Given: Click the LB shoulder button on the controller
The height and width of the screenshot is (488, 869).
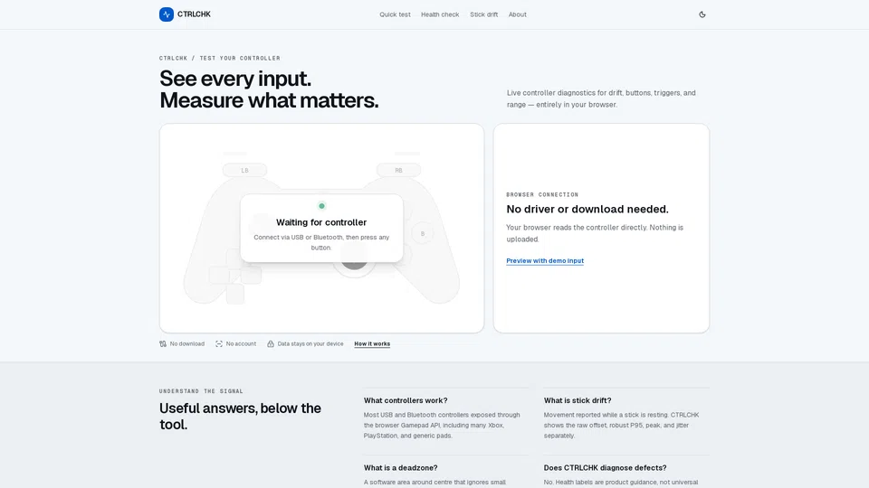Looking at the screenshot, I should coord(244,171).
